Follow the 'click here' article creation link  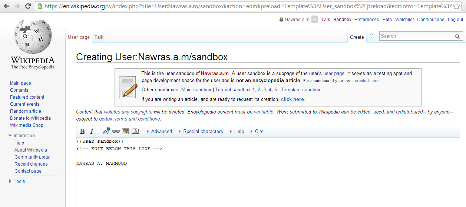pyautogui.click(x=293, y=99)
